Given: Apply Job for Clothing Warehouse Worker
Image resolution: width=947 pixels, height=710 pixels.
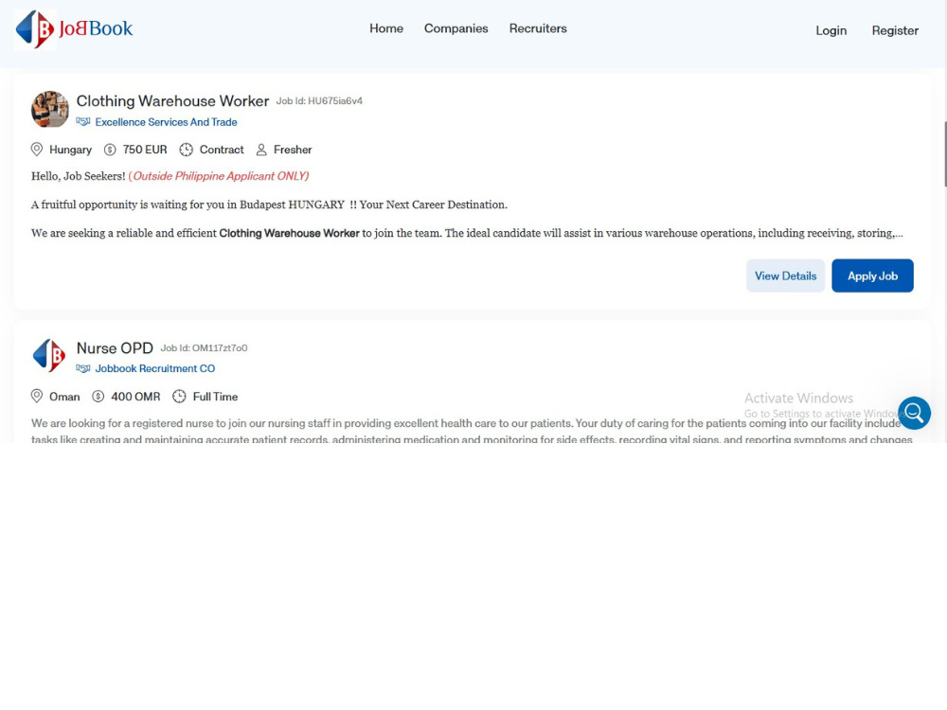Looking at the screenshot, I should 872,275.
